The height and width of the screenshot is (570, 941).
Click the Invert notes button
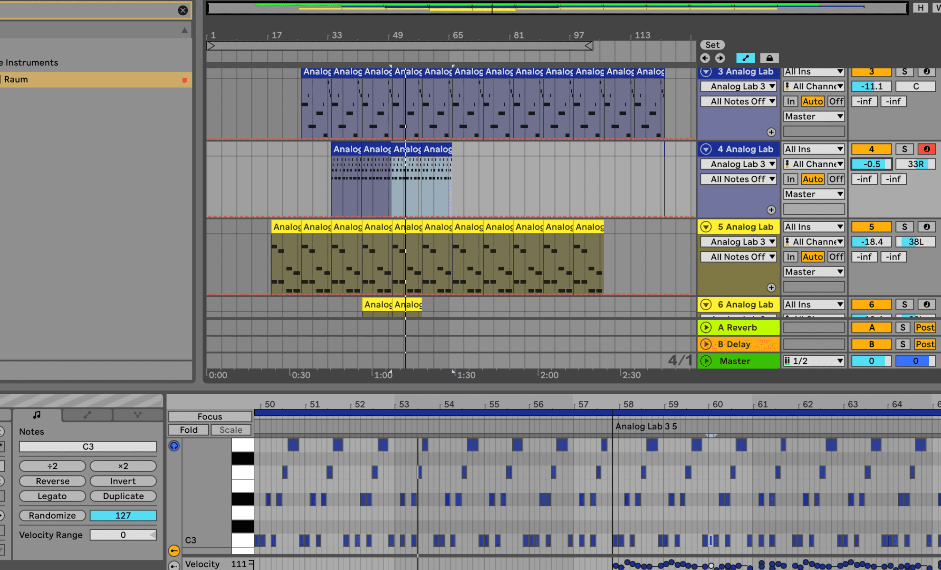click(x=123, y=481)
